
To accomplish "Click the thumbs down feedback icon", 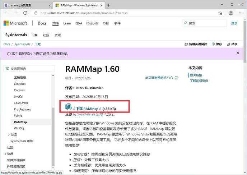I will 176,78.
